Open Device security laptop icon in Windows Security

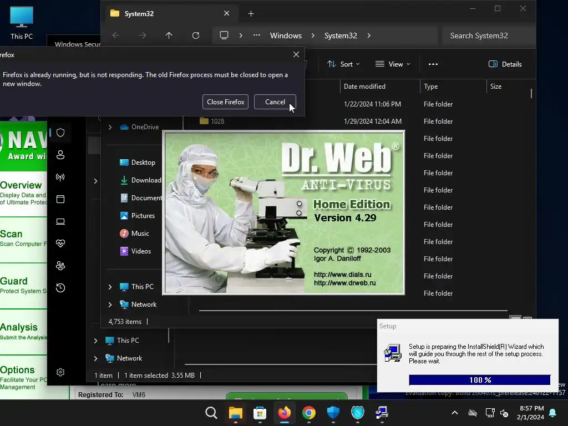pyautogui.click(x=60, y=221)
